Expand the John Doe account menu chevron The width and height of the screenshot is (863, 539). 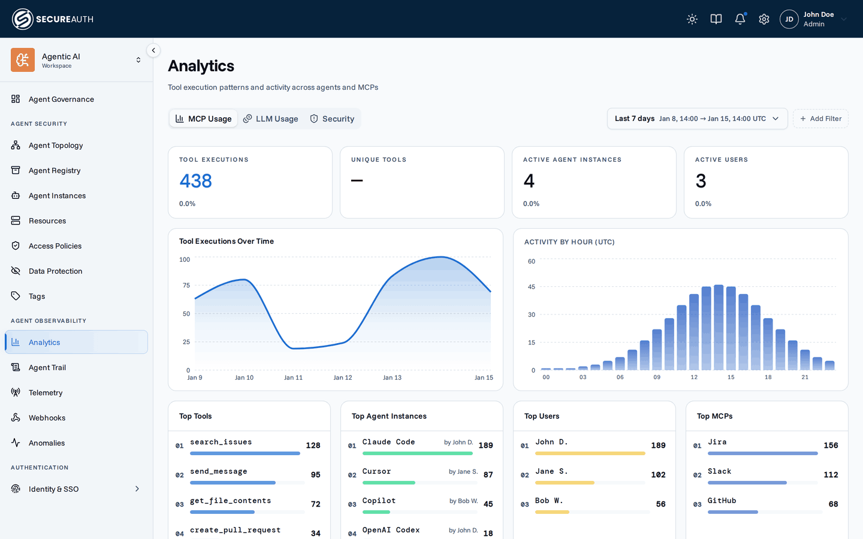point(844,19)
